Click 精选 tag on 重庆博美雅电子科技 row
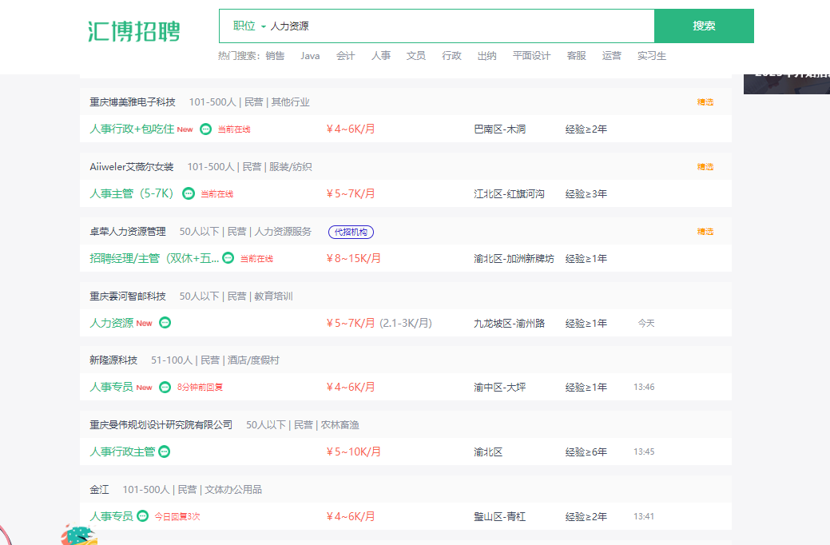 [705, 102]
